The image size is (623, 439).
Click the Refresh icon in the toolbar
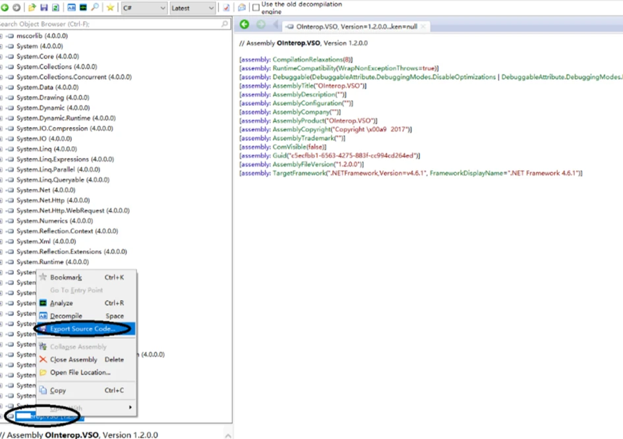click(56, 8)
